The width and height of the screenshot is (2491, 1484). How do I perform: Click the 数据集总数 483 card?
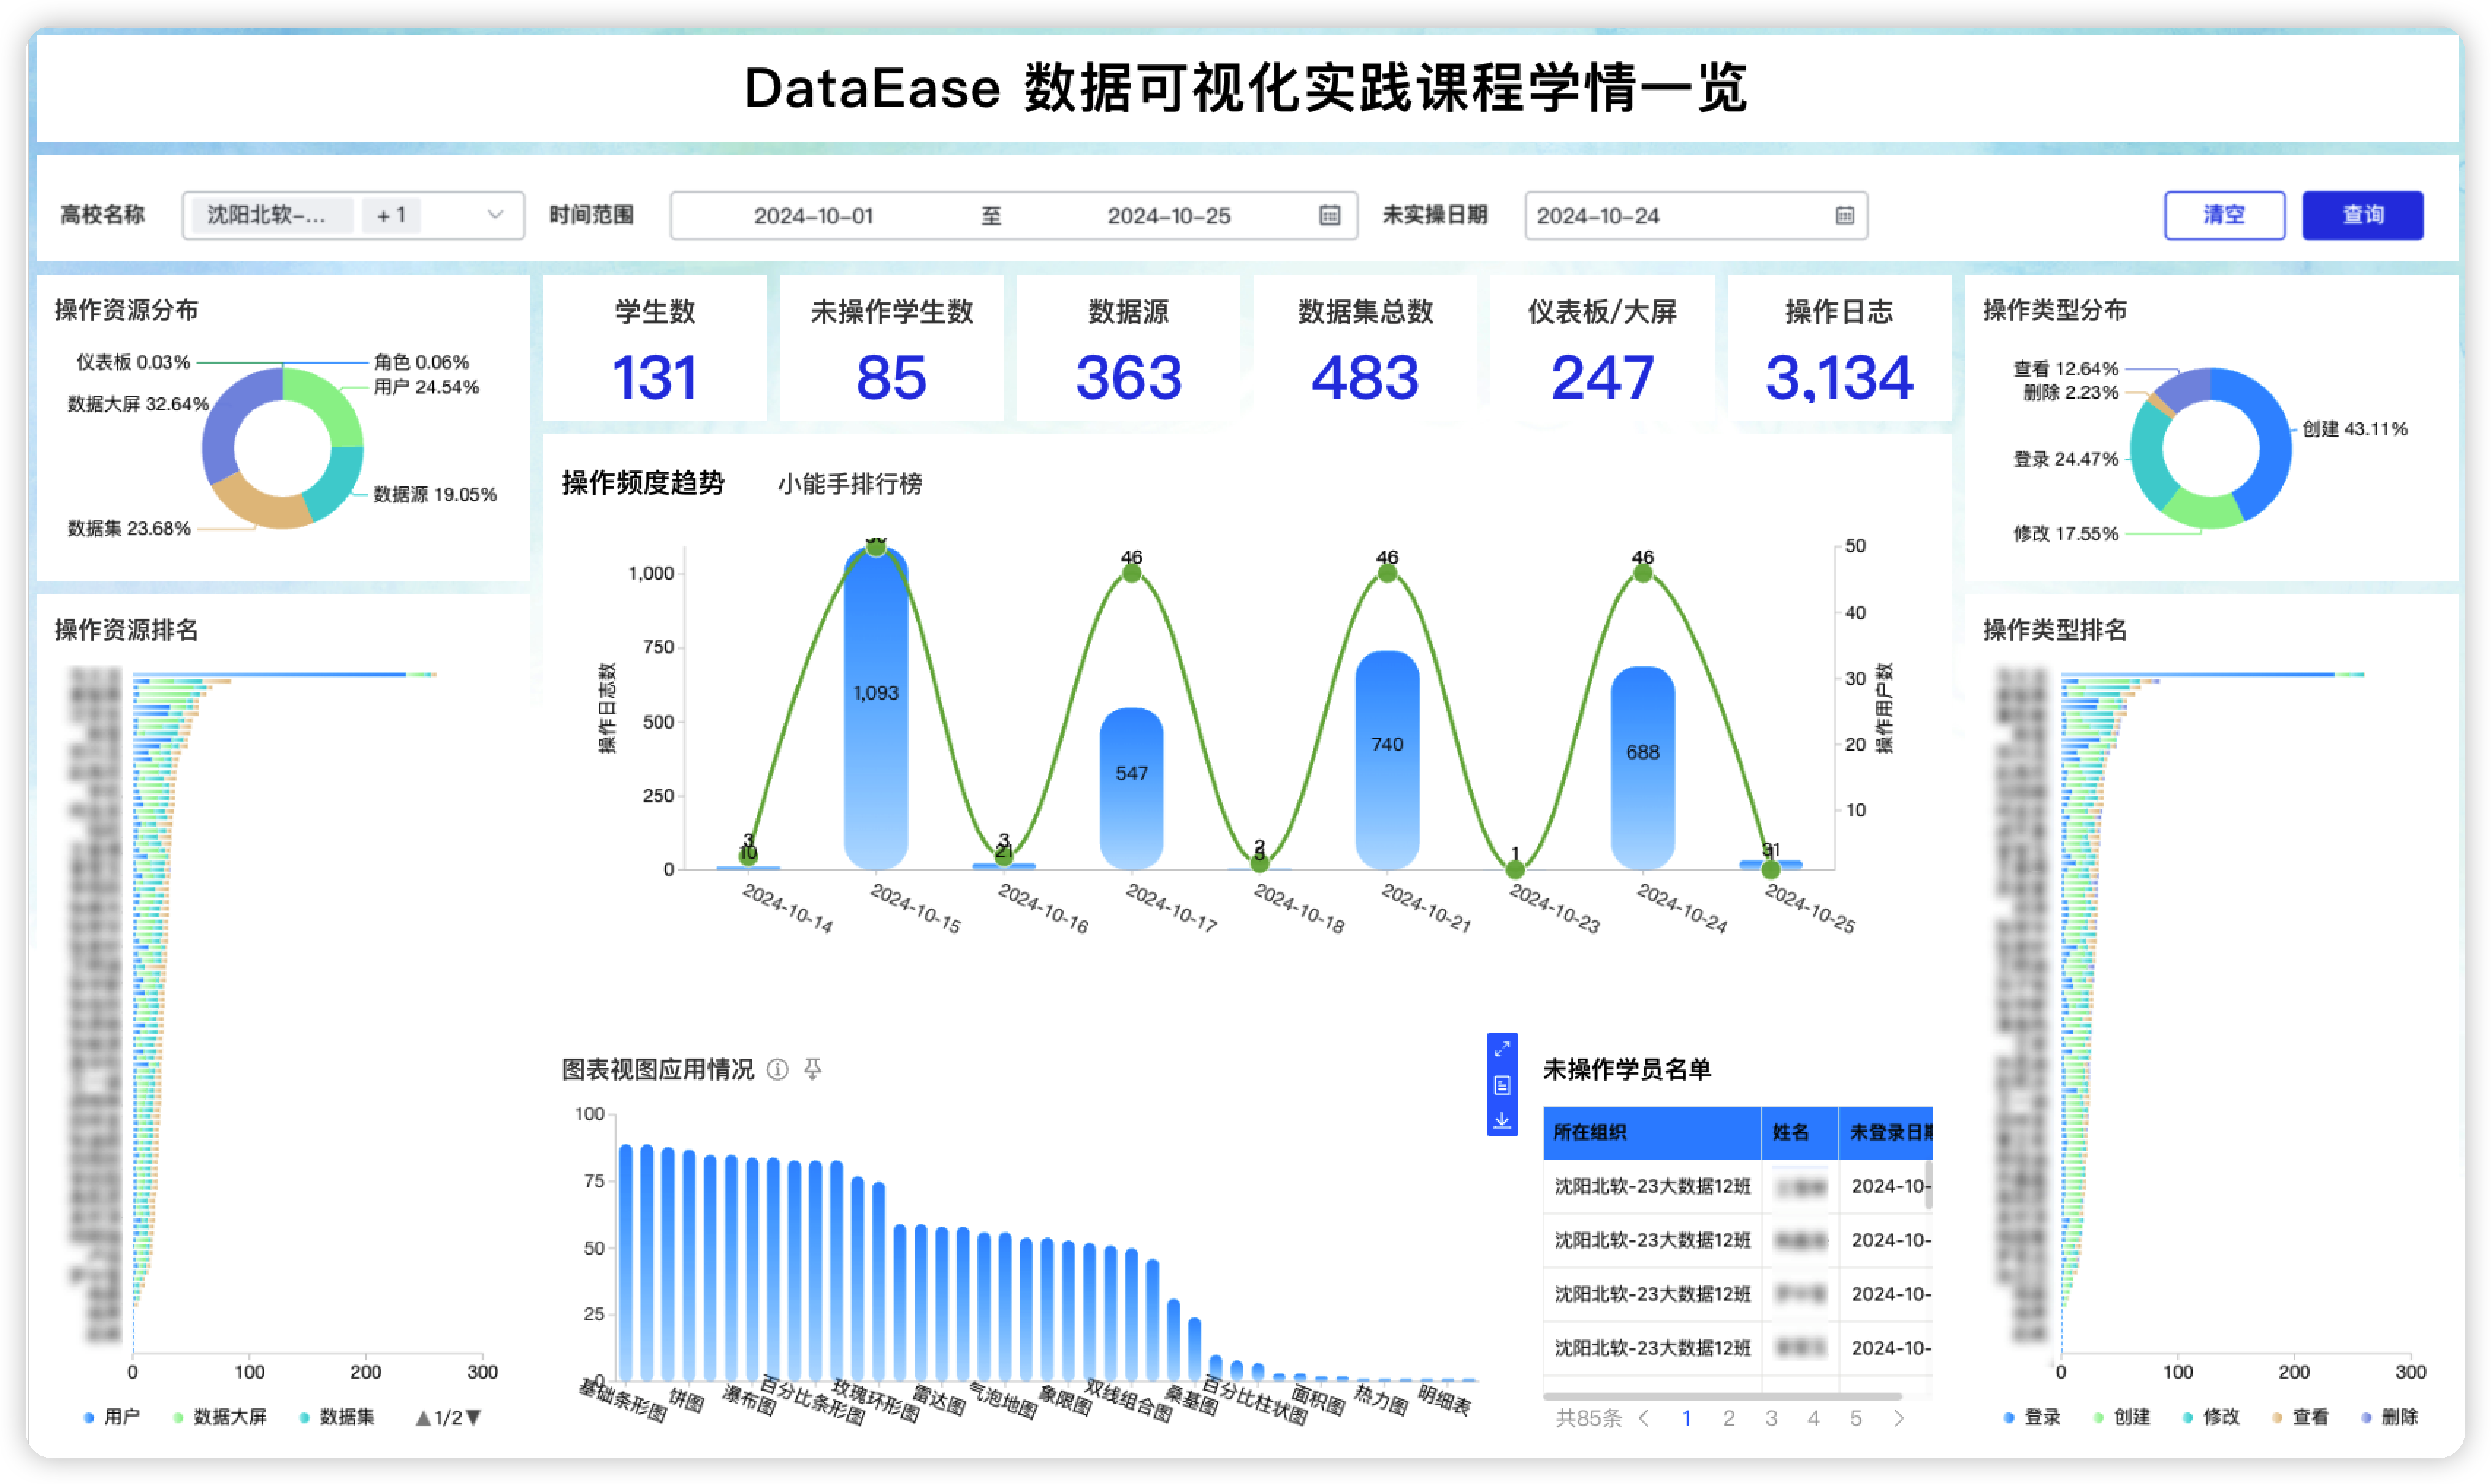(x=1365, y=349)
